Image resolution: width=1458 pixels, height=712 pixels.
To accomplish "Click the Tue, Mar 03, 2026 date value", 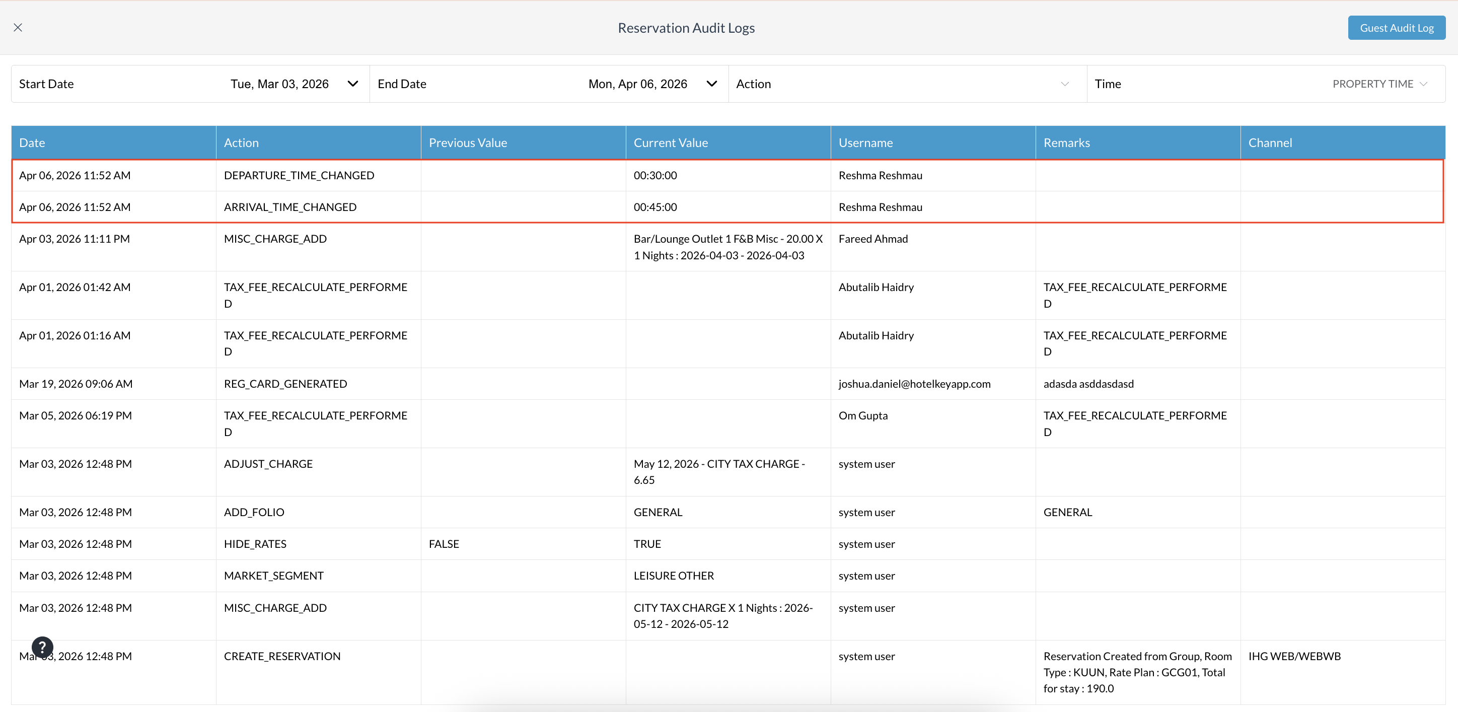I will 279,84.
